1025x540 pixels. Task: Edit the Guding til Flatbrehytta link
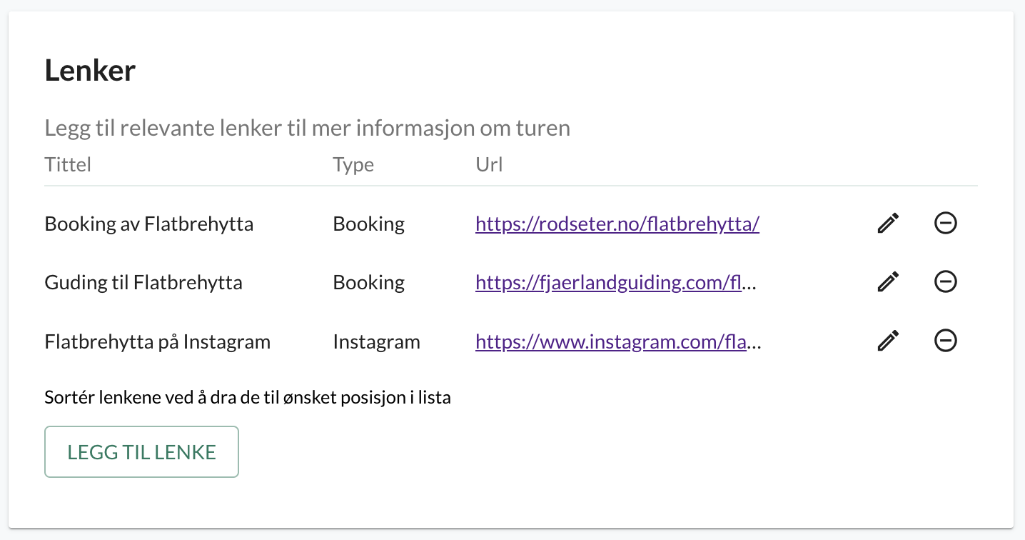click(887, 282)
